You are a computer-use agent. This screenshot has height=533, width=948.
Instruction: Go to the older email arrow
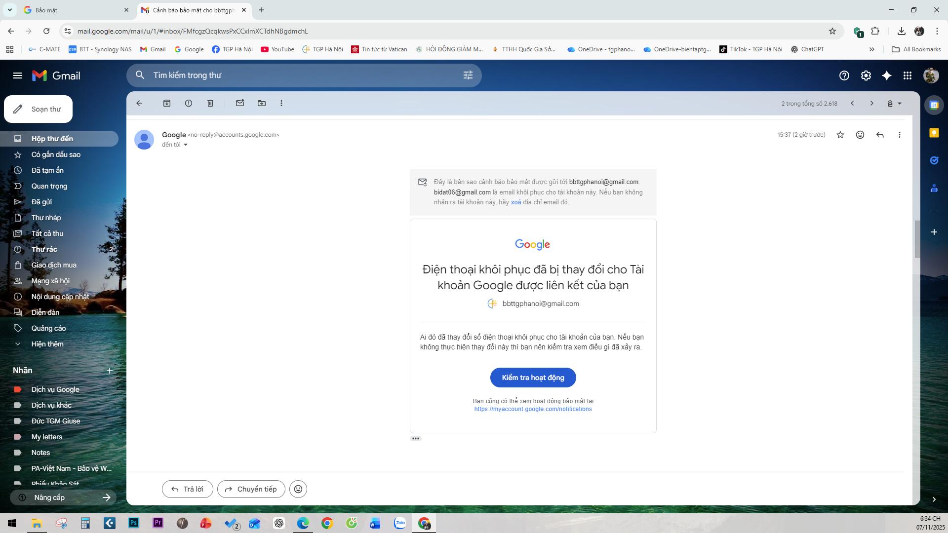(871, 103)
